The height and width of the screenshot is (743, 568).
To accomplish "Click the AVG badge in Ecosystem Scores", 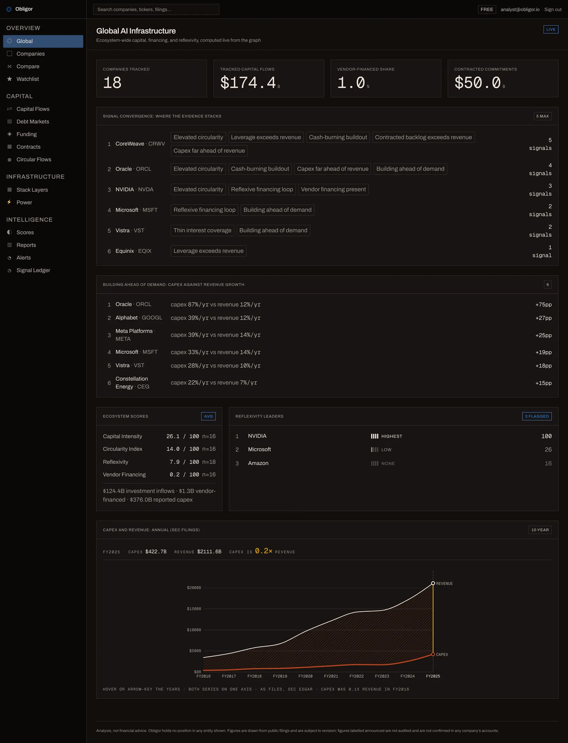I will [x=208, y=416].
